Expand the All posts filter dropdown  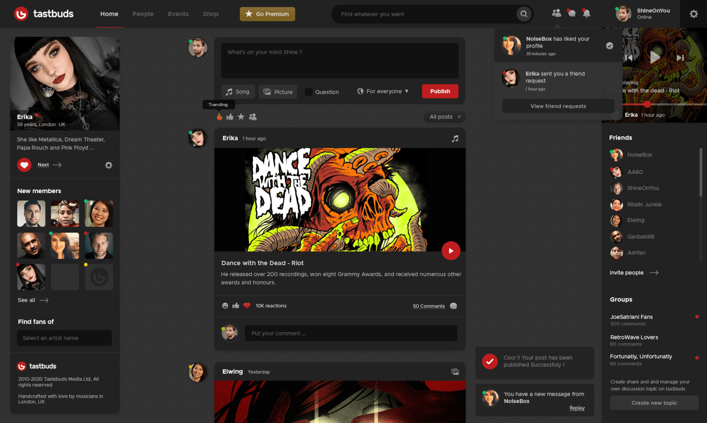445,117
